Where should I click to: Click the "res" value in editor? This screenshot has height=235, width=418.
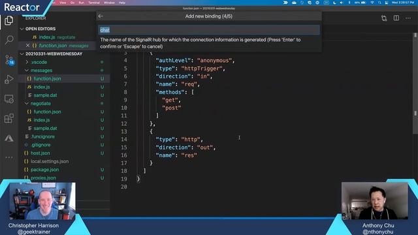[189, 155]
